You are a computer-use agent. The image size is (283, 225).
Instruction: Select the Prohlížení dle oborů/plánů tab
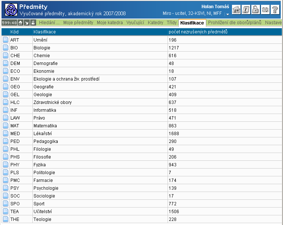pos(235,23)
